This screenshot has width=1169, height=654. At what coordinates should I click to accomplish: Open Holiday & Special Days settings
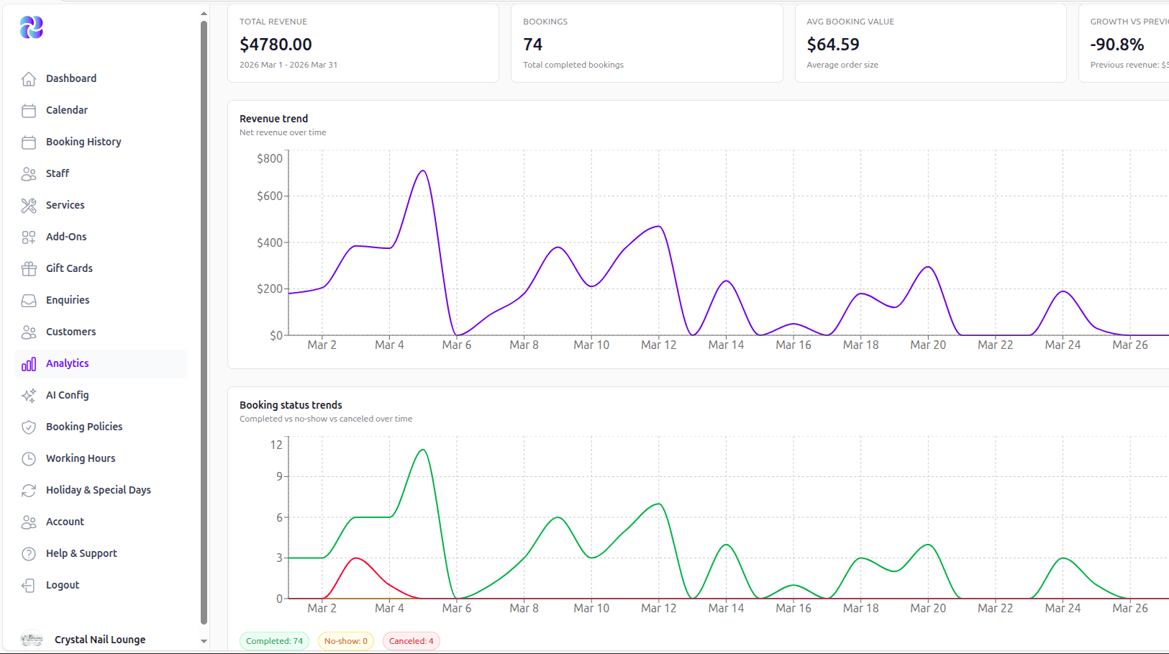[x=99, y=490]
